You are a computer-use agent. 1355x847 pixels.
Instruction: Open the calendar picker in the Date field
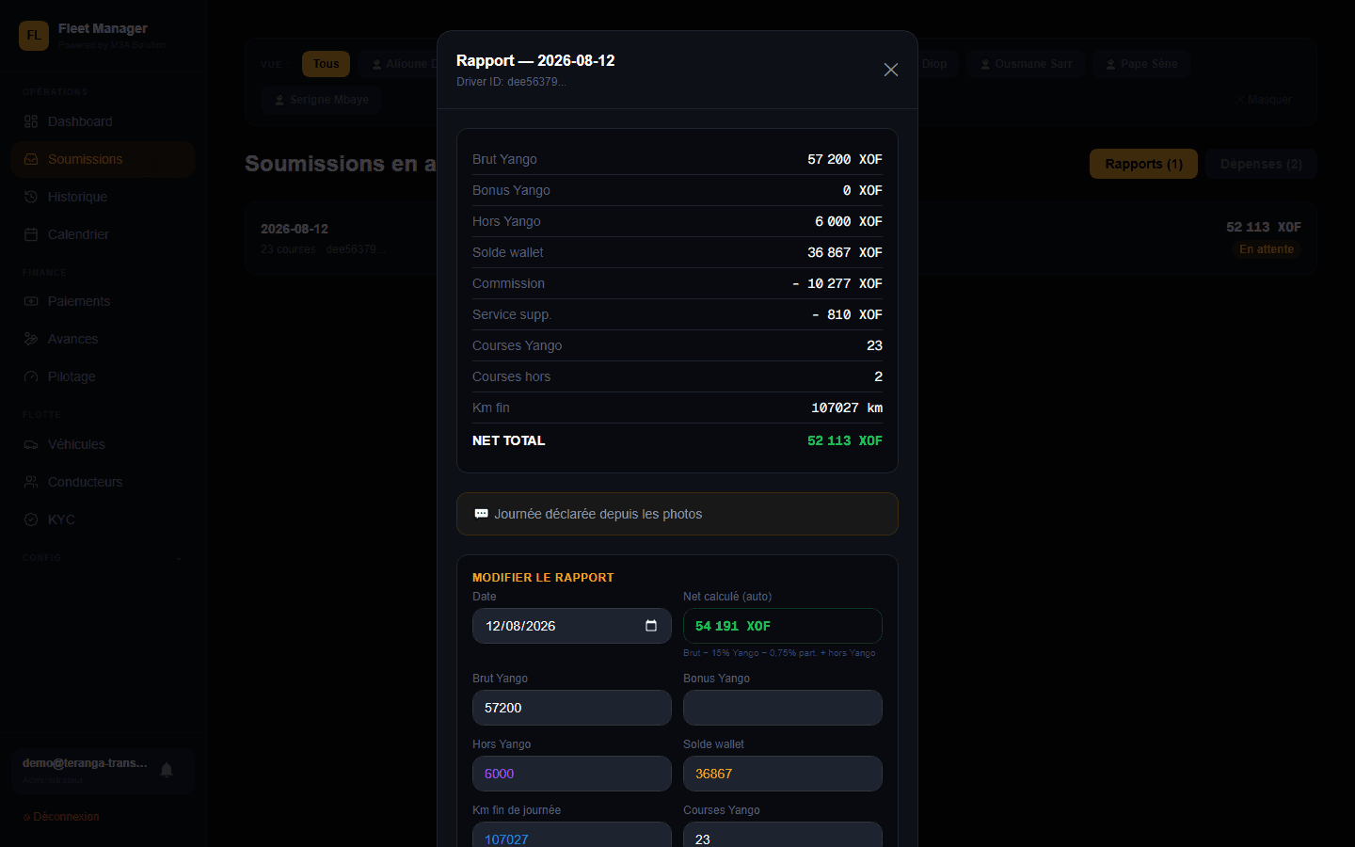pos(651,626)
